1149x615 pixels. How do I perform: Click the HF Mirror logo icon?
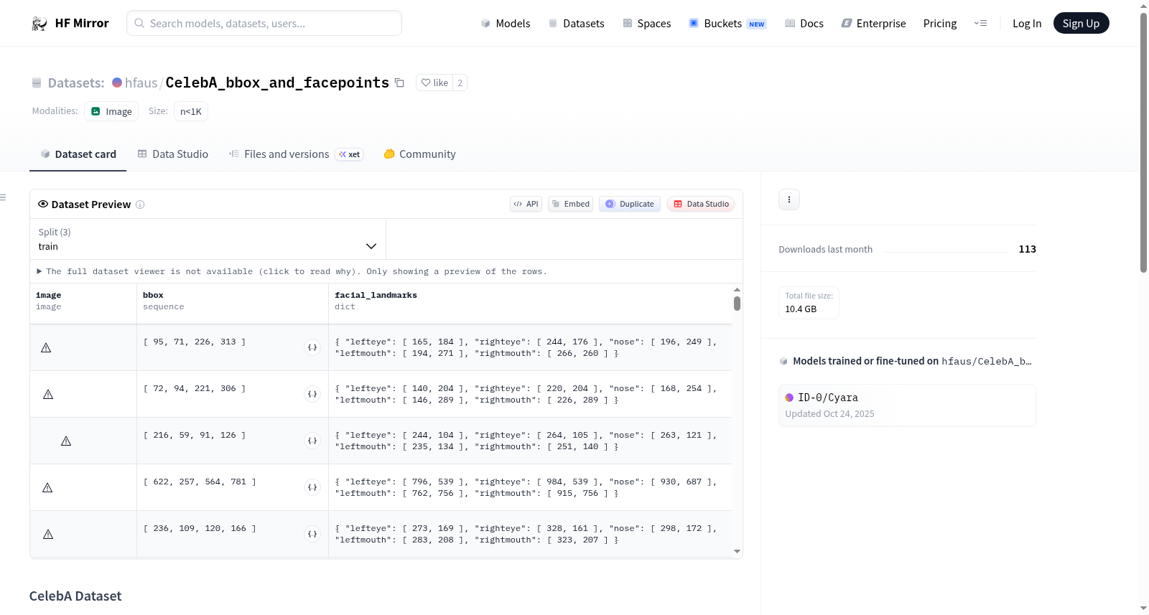[39, 24]
